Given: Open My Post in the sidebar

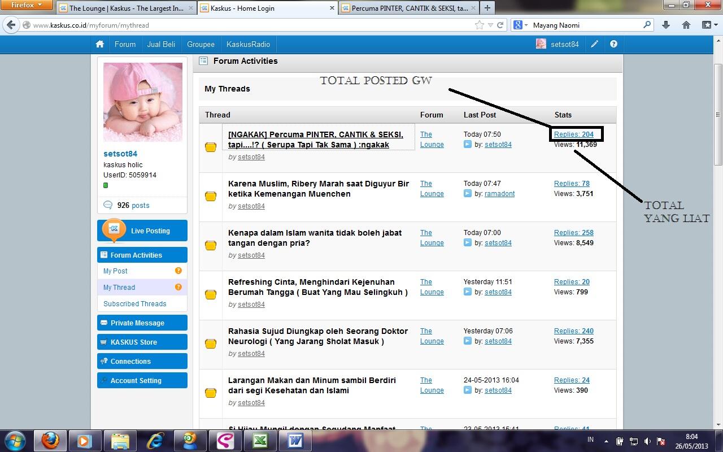Looking at the screenshot, I should 115,271.
